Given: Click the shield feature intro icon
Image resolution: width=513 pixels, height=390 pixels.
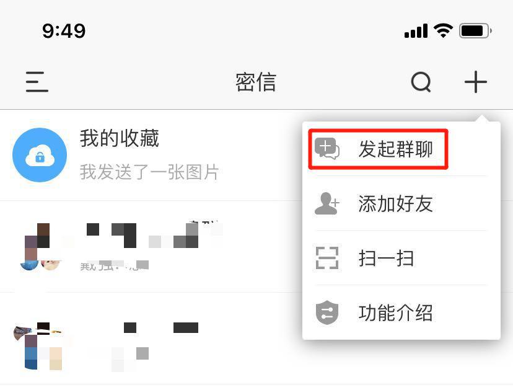Looking at the screenshot, I should point(327,312).
